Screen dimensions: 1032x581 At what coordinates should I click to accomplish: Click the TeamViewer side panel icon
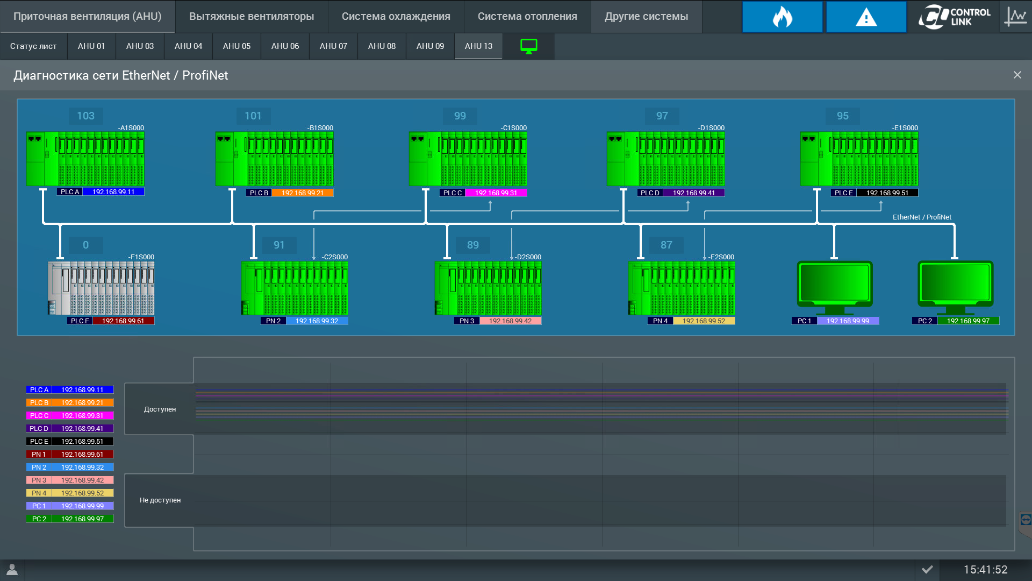(x=1026, y=520)
